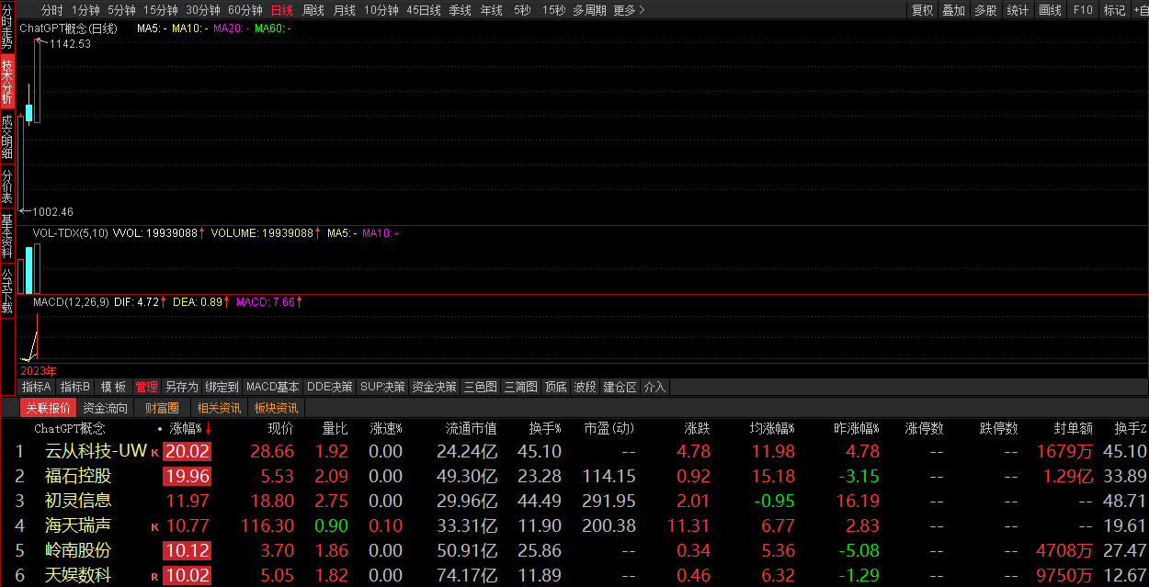Switch to the 关联报价 tab

coord(48,408)
